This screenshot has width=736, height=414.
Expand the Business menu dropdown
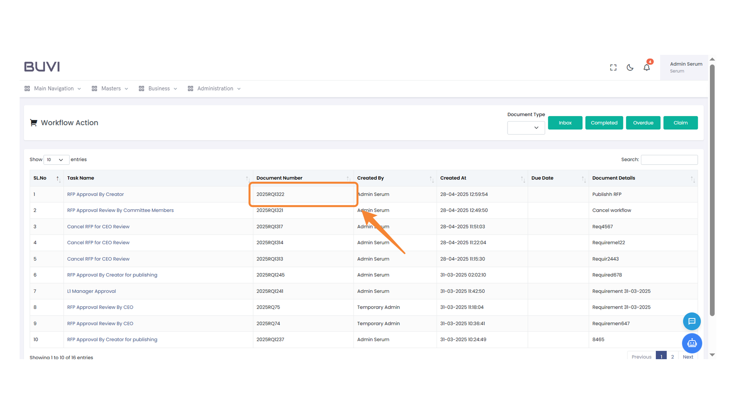click(158, 89)
